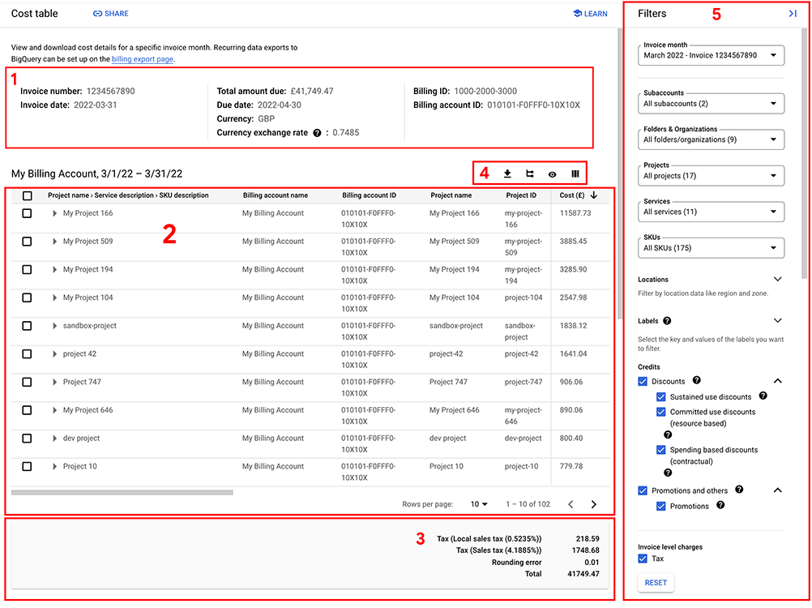
Task: Click help icon next to Discounts
Action: click(697, 380)
